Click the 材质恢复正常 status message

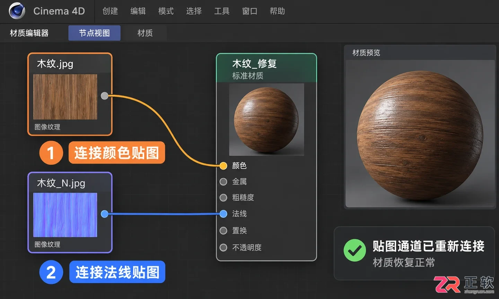click(404, 262)
